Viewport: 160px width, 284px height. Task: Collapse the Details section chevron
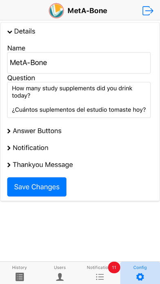[10, 32]
